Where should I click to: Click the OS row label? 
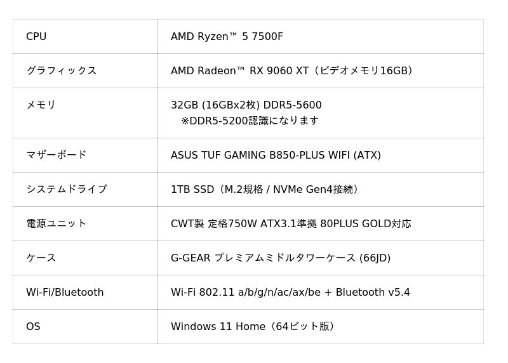coord(33,327)
